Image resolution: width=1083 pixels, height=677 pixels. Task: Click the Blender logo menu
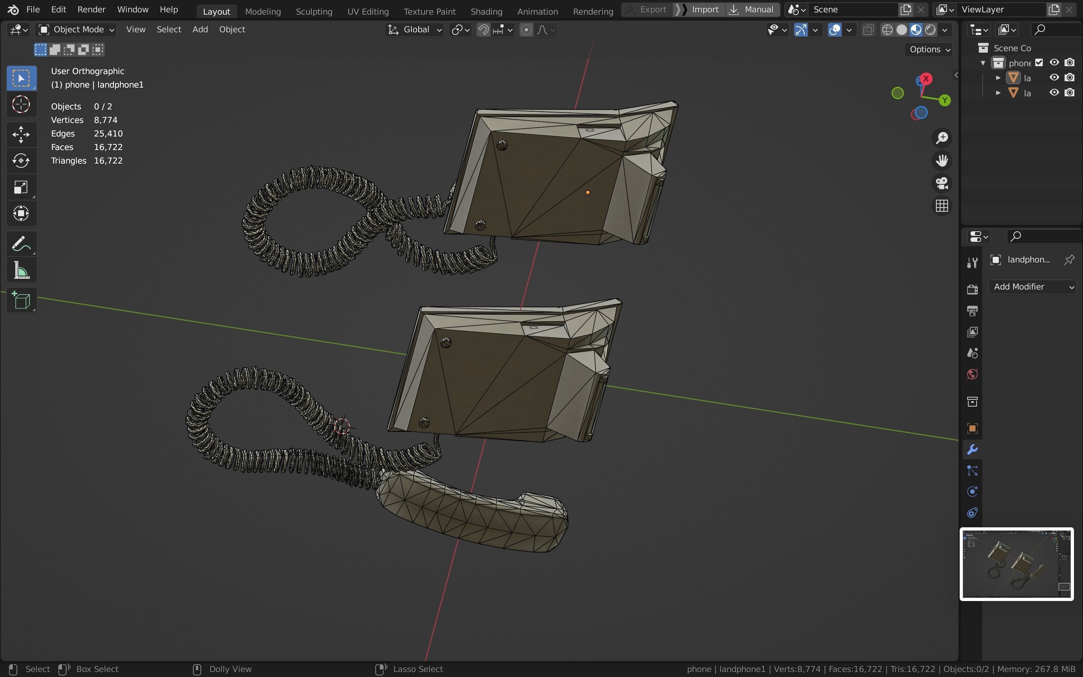[14, 9]
